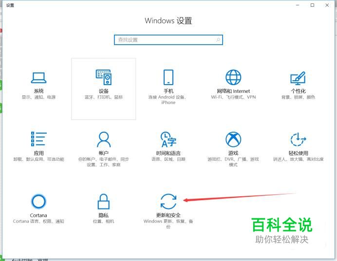Open the 隐私 padlock icon
337x261 pixels.
(104, 201)
